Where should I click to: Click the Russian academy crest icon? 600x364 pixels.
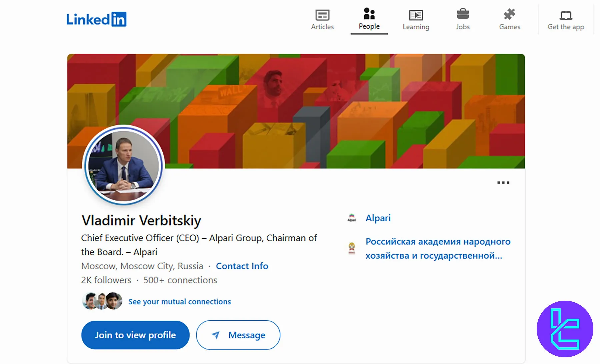point(352,248)
